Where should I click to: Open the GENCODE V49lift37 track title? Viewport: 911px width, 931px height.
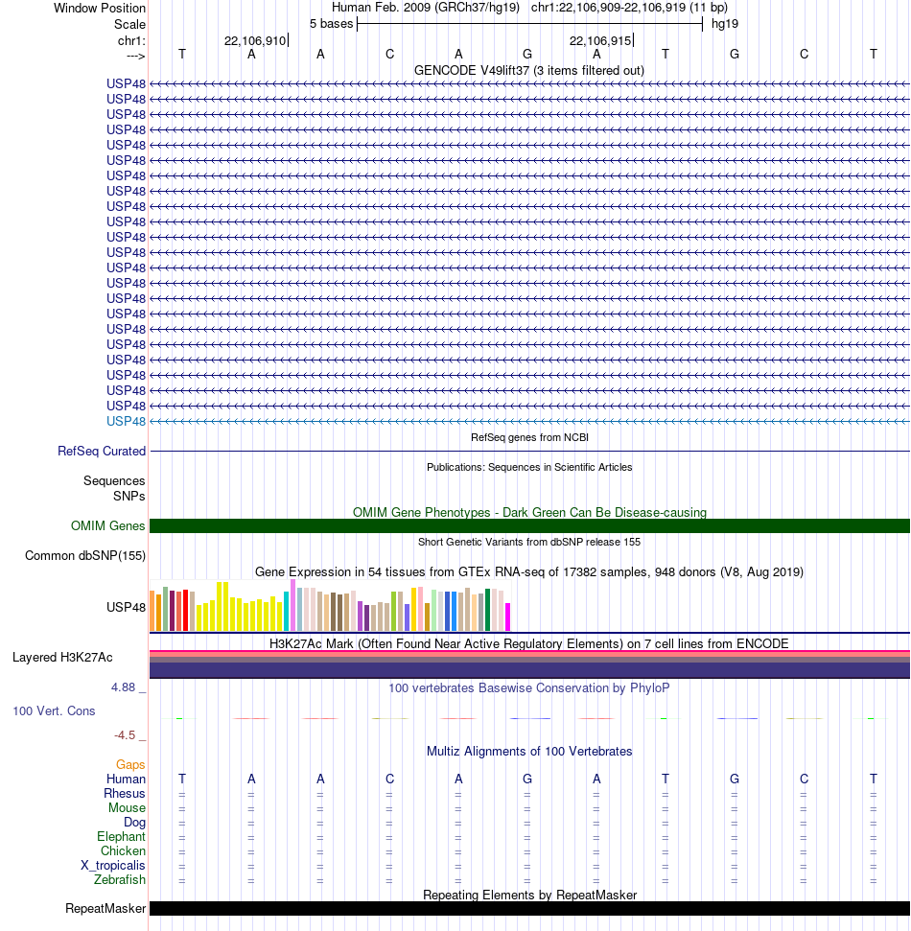pyautogui.click(x=529, y=70)
